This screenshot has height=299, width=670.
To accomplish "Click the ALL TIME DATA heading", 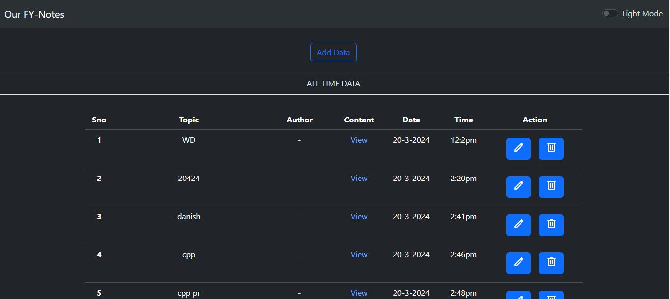I will coord(333,84).
